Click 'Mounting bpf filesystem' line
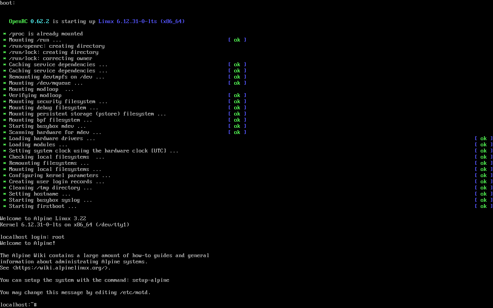Viewport: 493px width, 308px height. [51, 120]
